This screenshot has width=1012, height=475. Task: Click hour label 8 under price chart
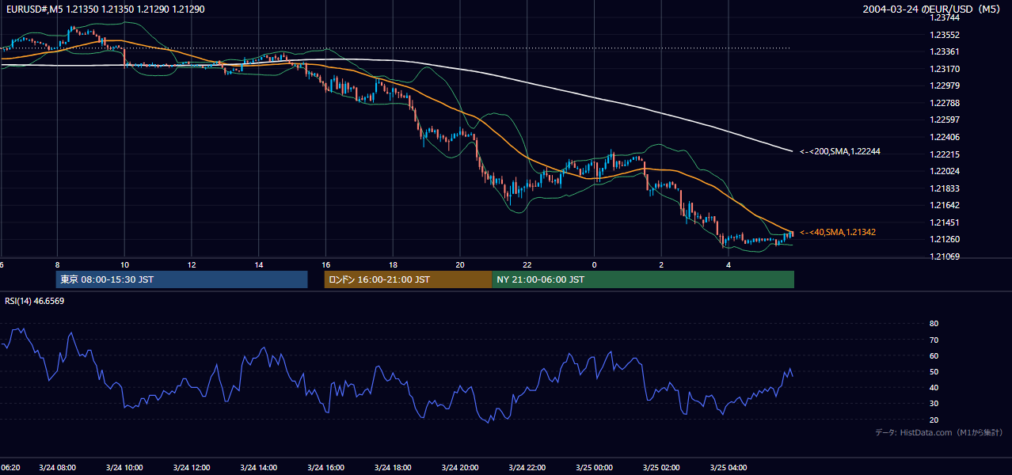pyautogui.click(x=57, y=264)
